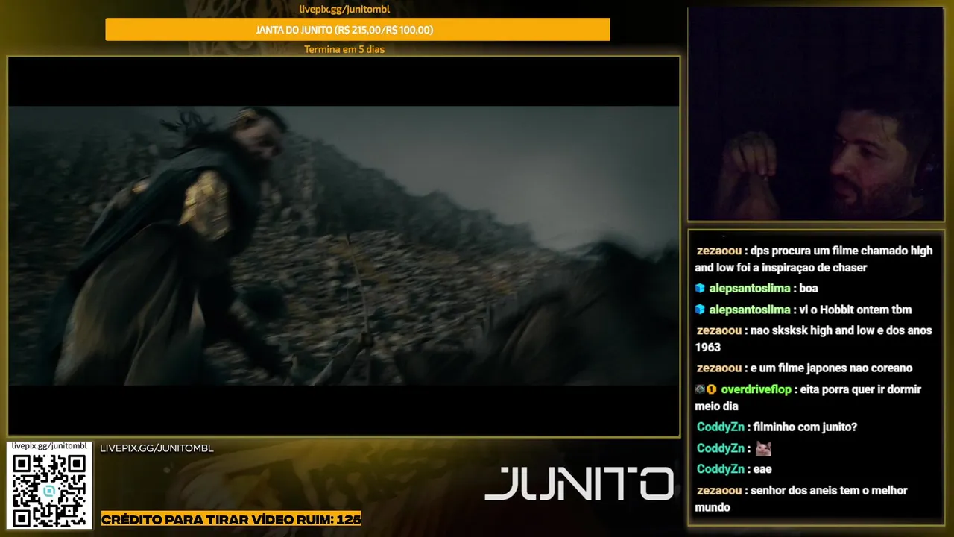Screen dimensions: 954x537
Task: Click zezaoou's message about high and low film
Action: coord(815,259)
